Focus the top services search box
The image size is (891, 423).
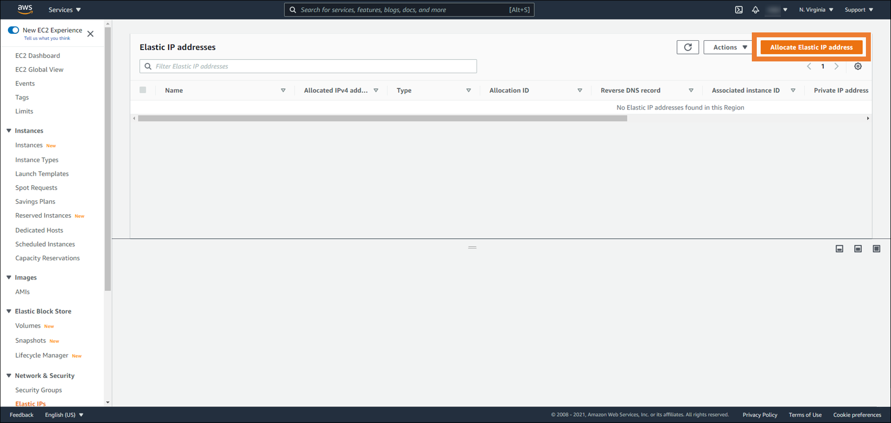pyautogui.click(x=409, y=10)
